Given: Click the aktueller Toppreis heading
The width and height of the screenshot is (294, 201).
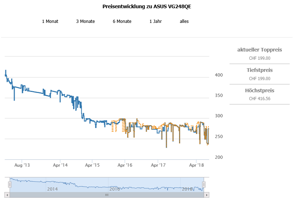Looking at the screenshot, I should tap(260, 50).
